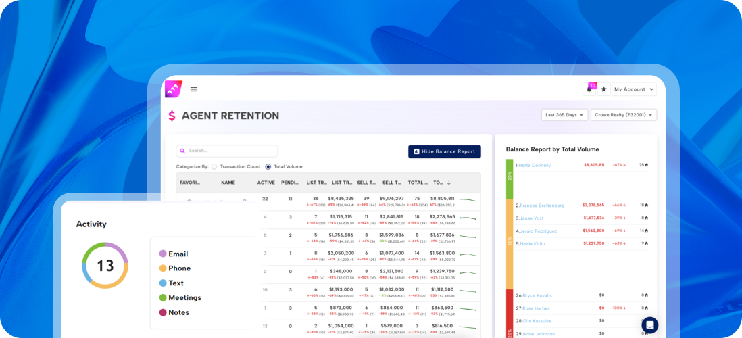
Task: Sort by the ACTIVE column header
Action: (x=266, y=183)
